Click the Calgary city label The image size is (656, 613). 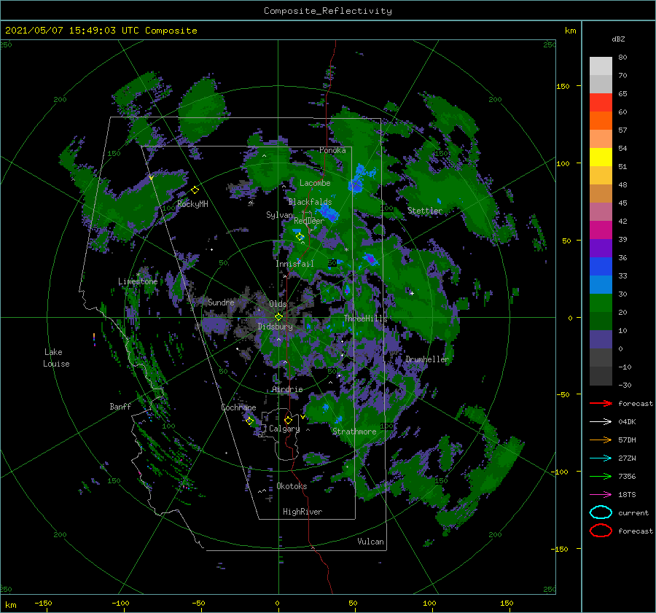[284, 429]
